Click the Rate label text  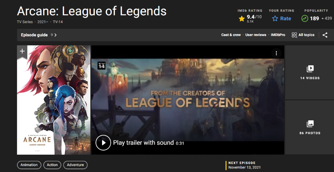pos(286,19)
